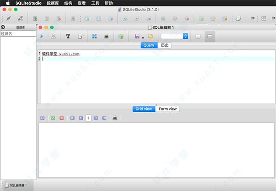Click the 过滤名 filter input field

click(x=18, y=33)
